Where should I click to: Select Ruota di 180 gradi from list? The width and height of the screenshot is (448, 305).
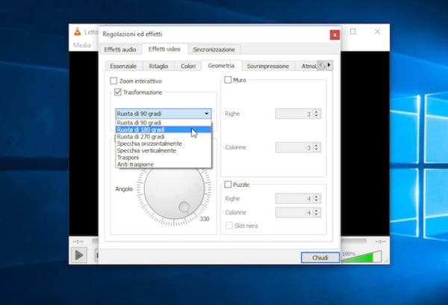[141, 129]
